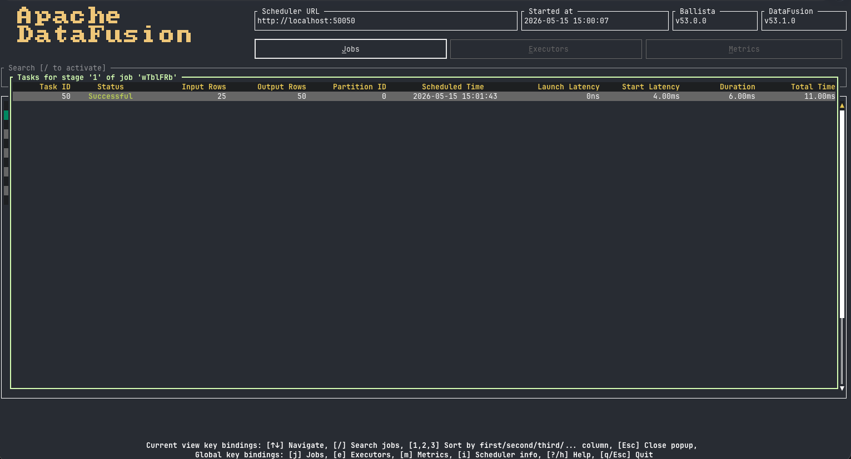851x459 pixels.
Task: Click the green marker in the left strip
Action: [x=6, y=115]
